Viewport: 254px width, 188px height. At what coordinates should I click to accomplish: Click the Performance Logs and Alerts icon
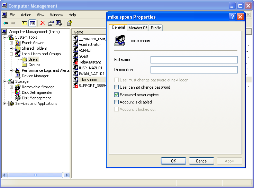click(x=18, y=70)
